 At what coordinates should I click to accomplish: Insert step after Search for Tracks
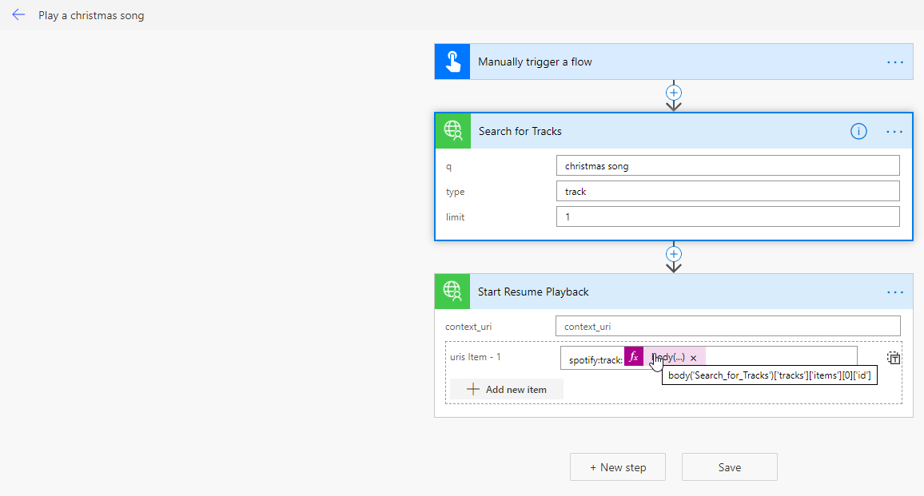[674, 254]
